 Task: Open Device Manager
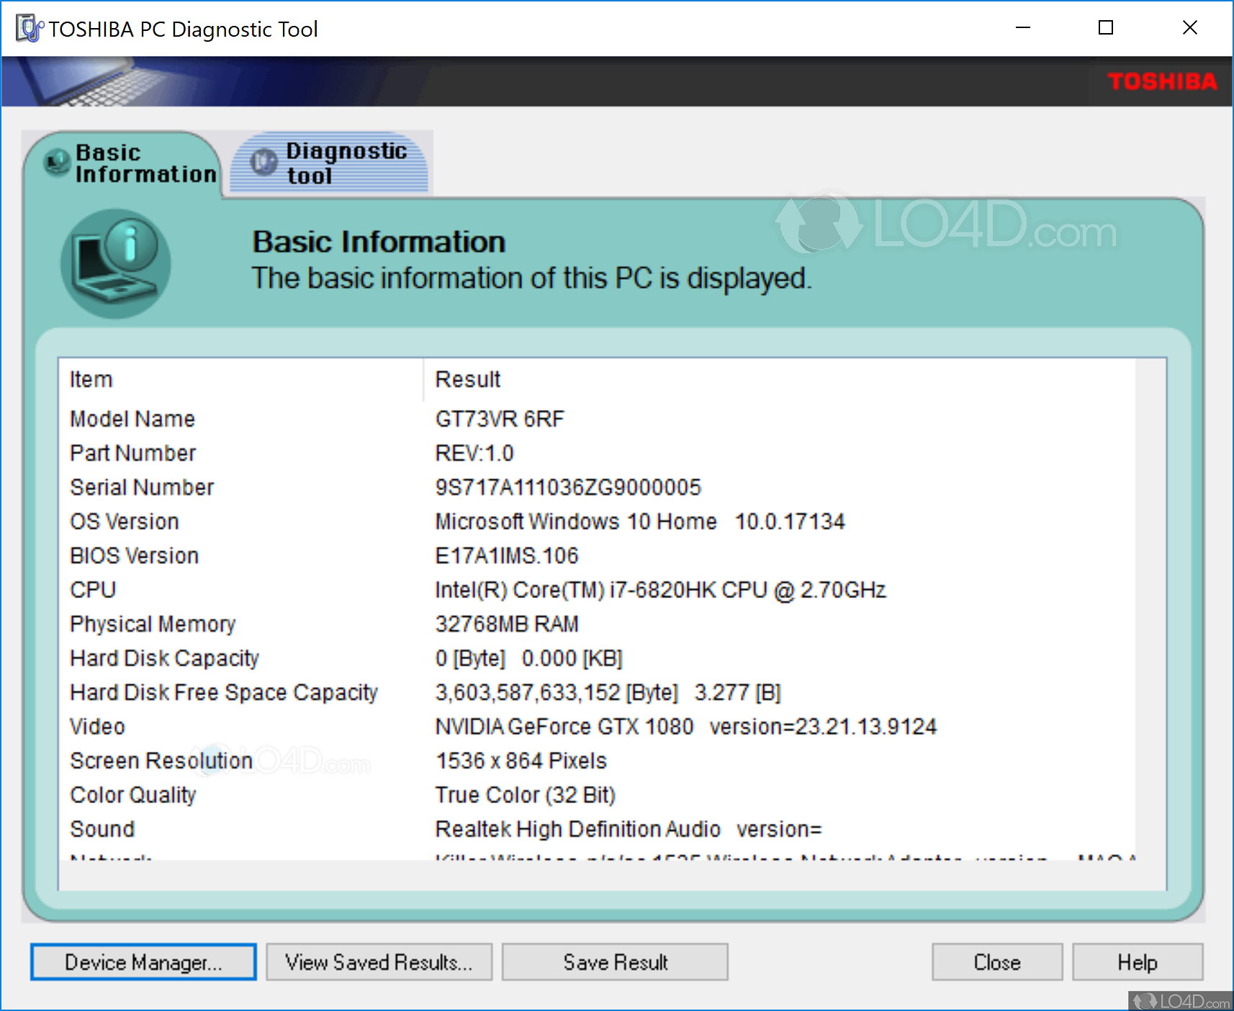(x=143, y=962)
